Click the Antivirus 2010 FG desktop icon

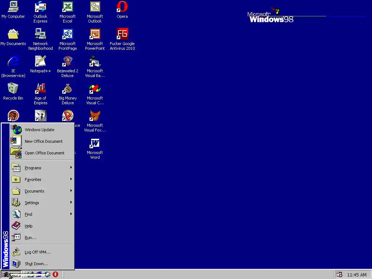[x=122, y=39]
